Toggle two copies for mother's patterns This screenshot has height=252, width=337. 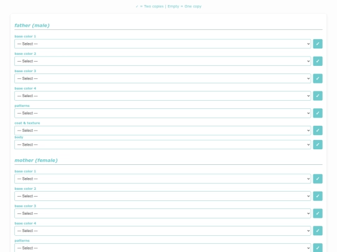coord(318,248)
